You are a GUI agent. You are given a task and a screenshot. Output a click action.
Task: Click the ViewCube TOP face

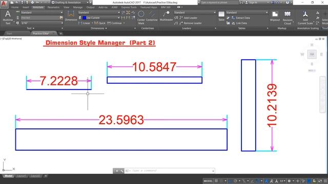[312, 54]
